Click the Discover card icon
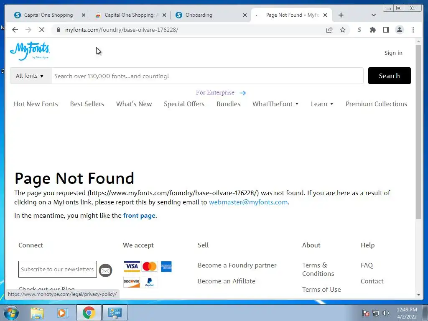 132,282
